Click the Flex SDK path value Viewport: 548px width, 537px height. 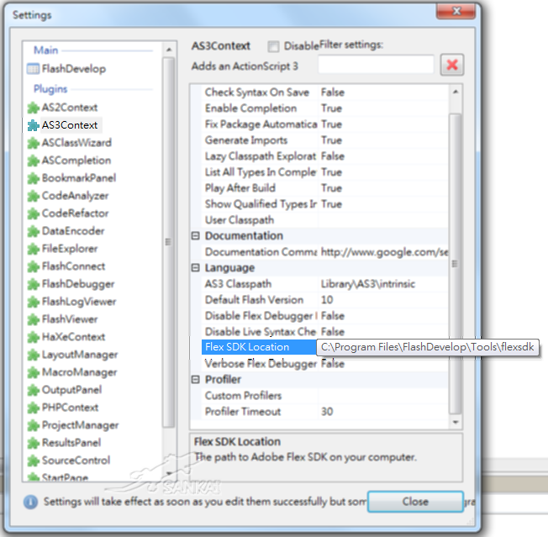point(427,347)
